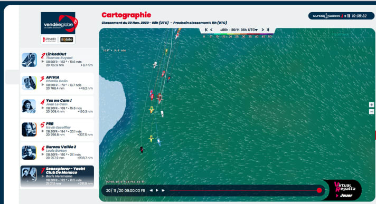Click the southernmost yellow boat marker
The height and width of the screenshot is (204, 376).
(151, 139)
